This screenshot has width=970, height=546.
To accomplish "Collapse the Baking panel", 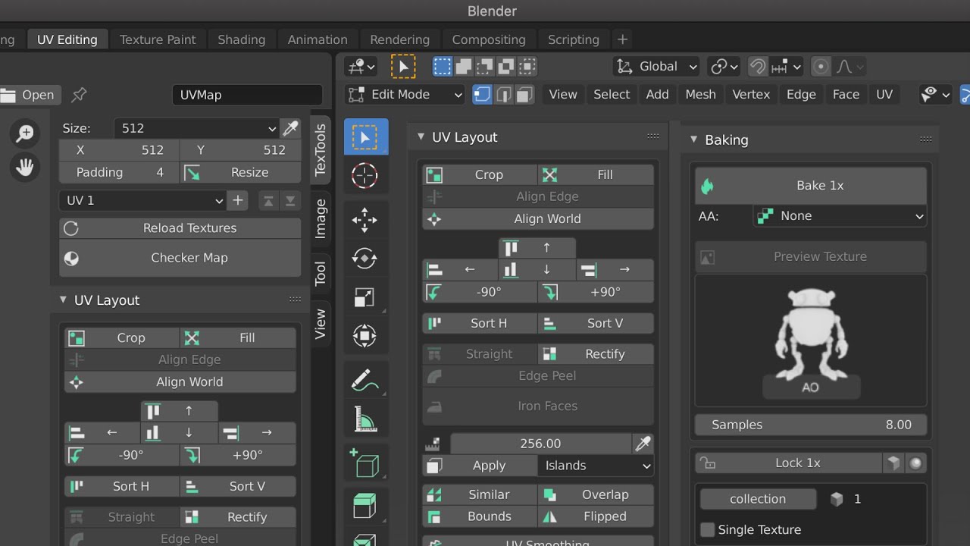I will point(693,140).
